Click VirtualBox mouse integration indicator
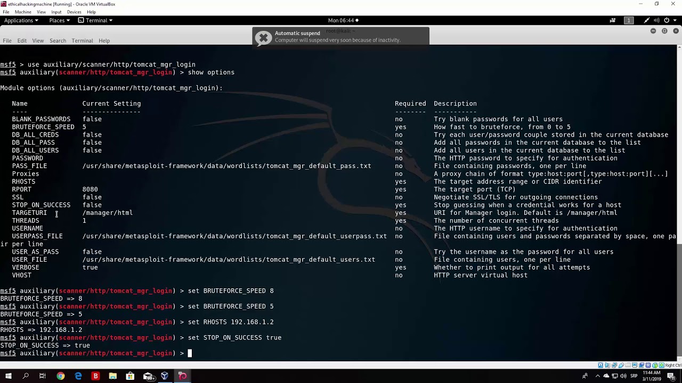The height and width of the screenshot is (383, 682). tap(655, 365)
